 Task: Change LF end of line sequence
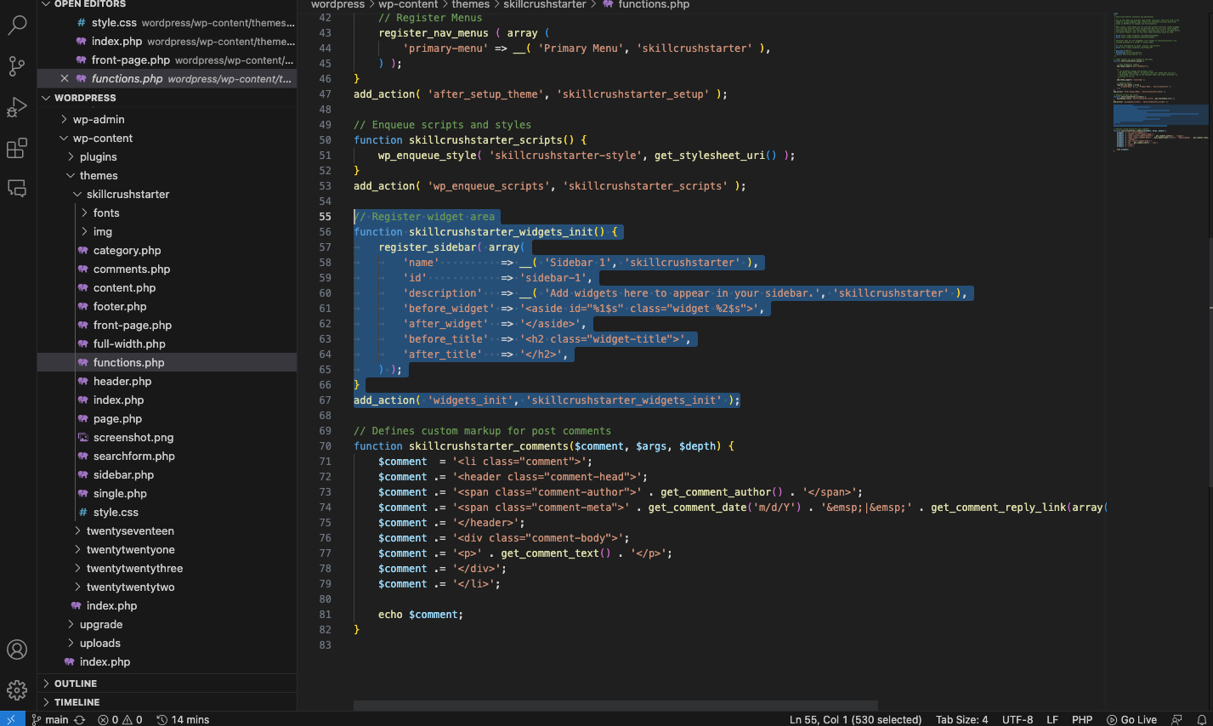click(x=1052, y=719)
